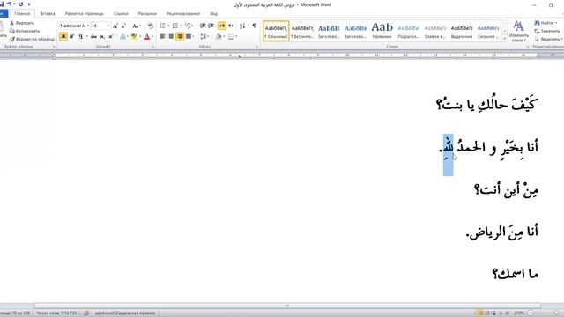Toggle Align Left paragraph alignment

tap(162, 37)
